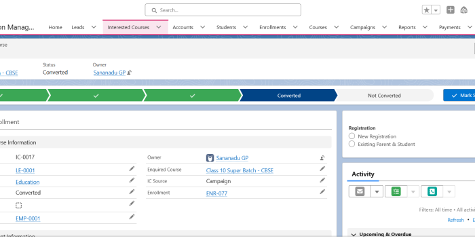475x251 pixels.
Task: Select the Not Converted path stage
Action: click(385, 96)
